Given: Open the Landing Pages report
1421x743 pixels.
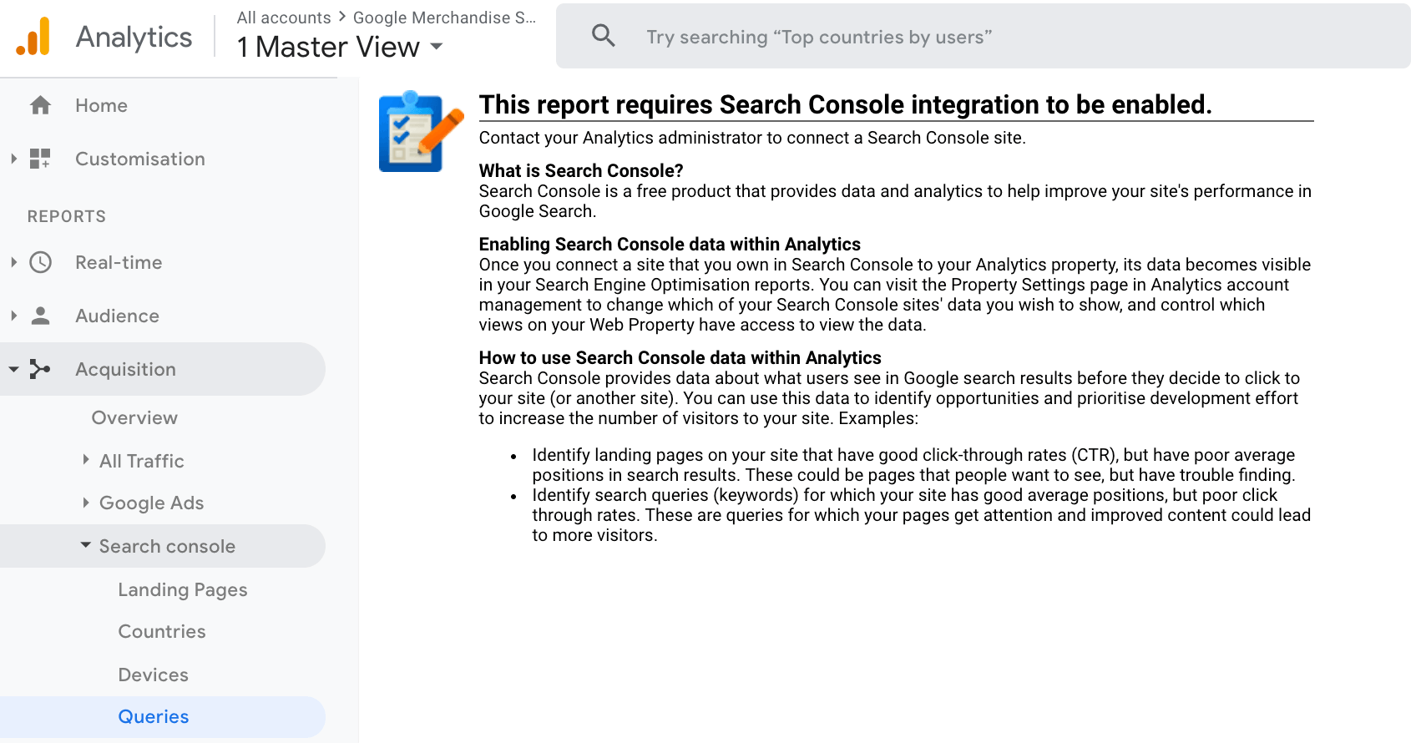Looking at the screenshot, I should tap(183, 589).
